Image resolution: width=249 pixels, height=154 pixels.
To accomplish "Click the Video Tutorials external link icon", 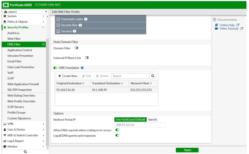I will 242,29.
